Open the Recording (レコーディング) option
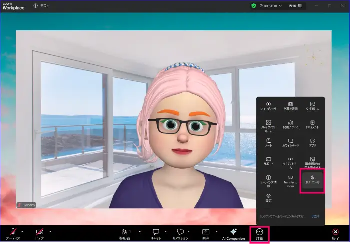This screenshot has width=350, height=244. point(268,106)
